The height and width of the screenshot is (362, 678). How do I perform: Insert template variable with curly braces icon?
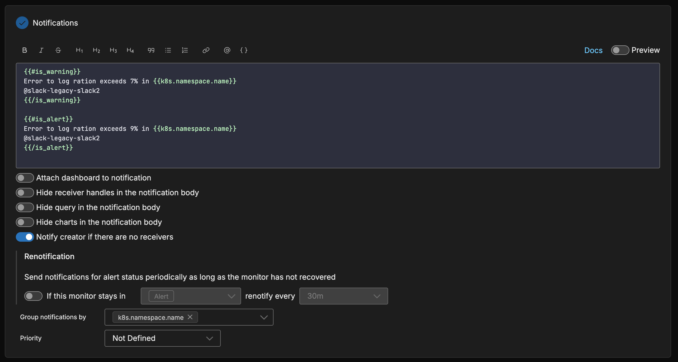pyautogui.click(x=244, y=50)
